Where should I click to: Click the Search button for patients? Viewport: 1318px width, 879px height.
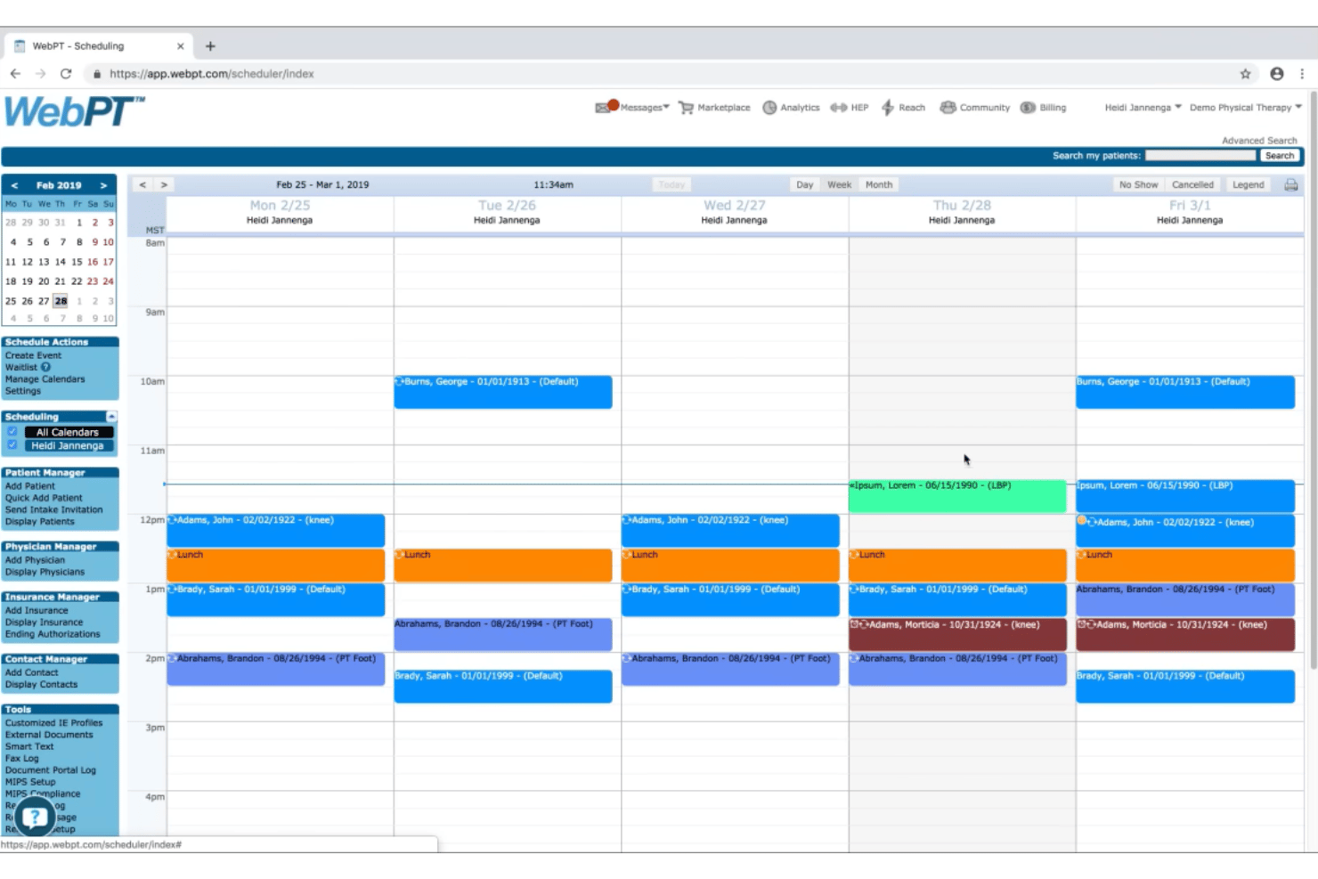[x=1280, y=156]
